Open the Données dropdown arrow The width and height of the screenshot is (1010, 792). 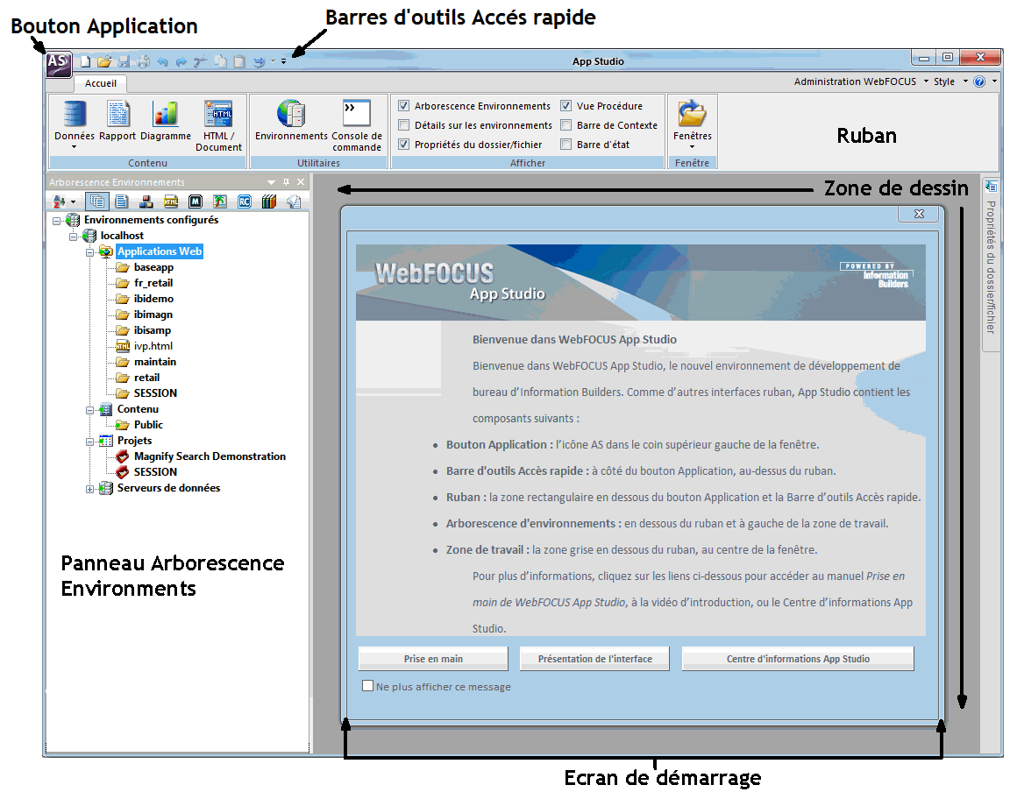74,147
